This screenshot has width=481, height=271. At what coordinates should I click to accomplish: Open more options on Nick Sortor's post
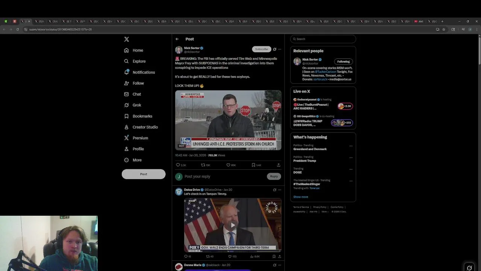pos(280,49)
